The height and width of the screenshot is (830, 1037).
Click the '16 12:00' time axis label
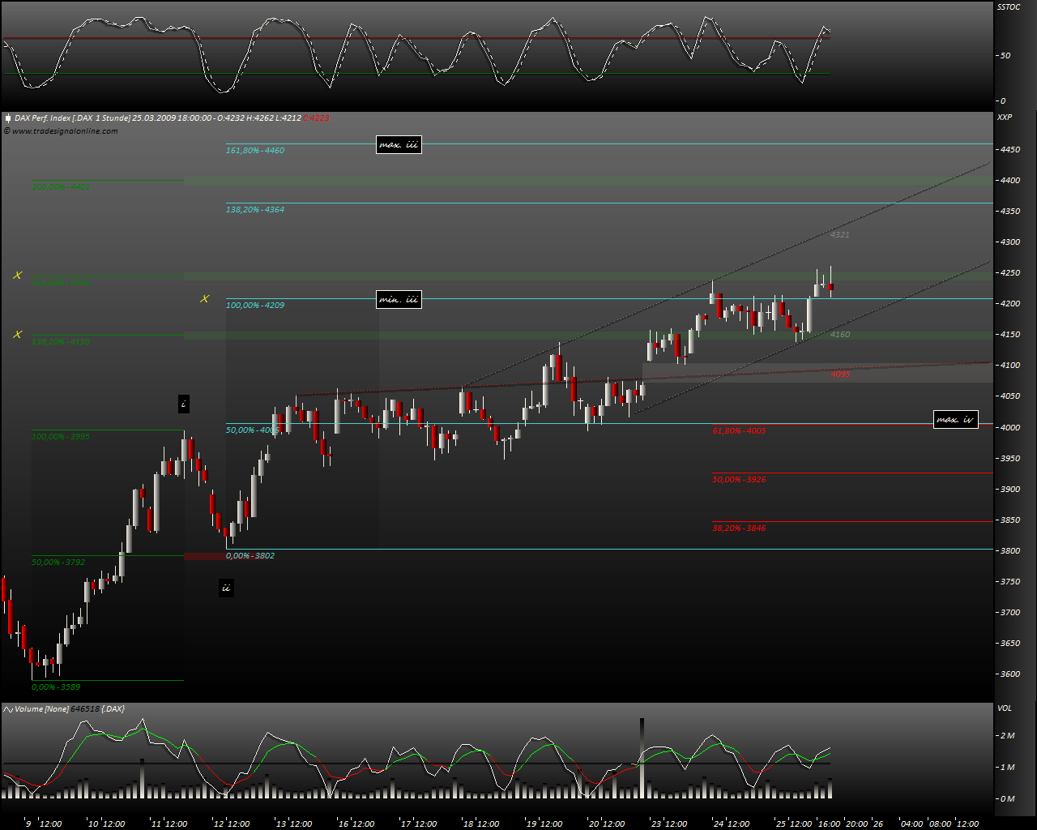point(356,824)
